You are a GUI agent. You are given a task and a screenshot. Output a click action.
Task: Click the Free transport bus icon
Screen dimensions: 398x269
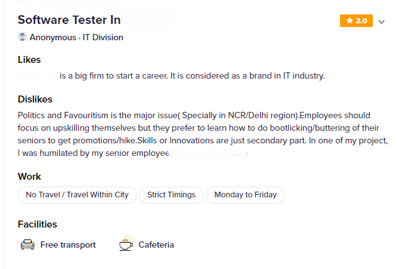pos(27,244)
